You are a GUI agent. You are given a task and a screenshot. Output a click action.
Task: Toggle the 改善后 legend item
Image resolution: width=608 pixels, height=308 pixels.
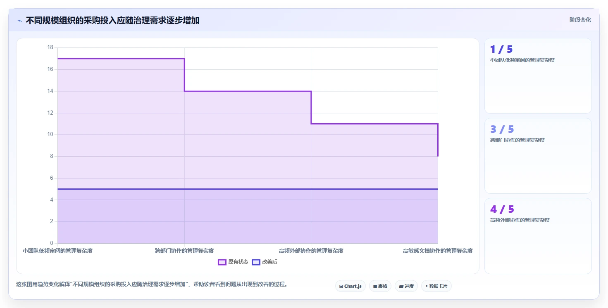(x=265, y=262)
